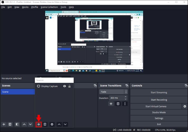Open scene filters icon in Scenes panel
Screen dimensions: 188x132
pyautogui.click(x=17, y=124)
